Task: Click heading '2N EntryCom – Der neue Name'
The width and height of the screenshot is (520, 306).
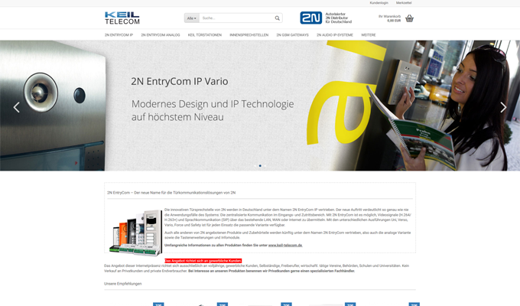Action: [171, 193]
